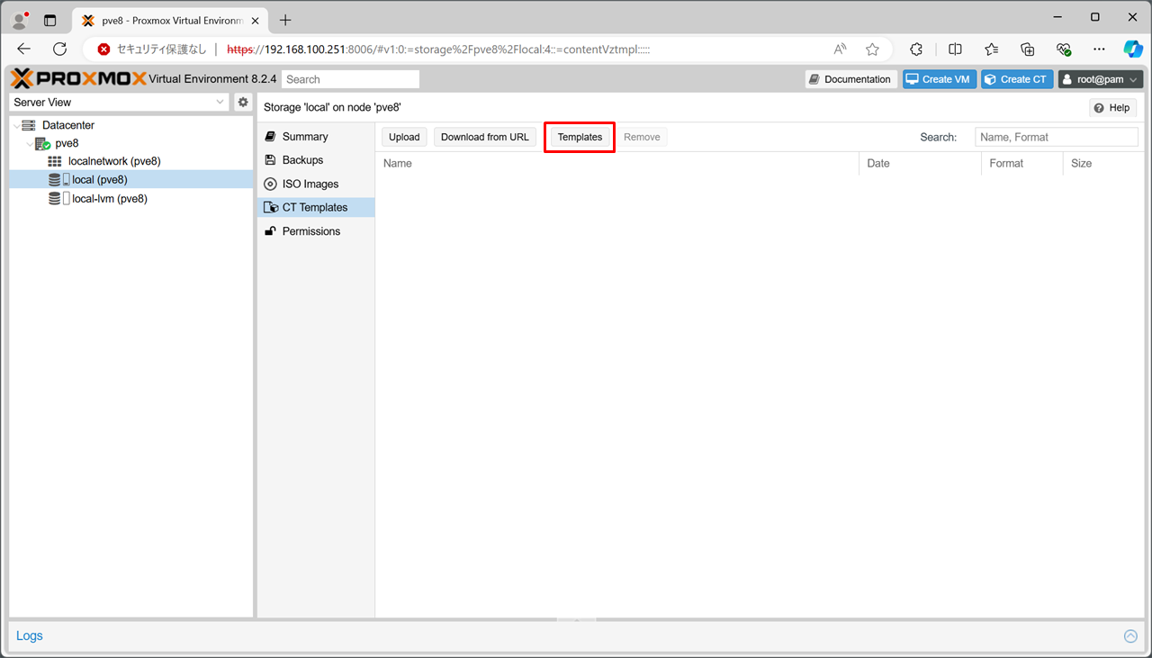
Task: Click the Proxmox logo
Action: [x=78, y=79]
